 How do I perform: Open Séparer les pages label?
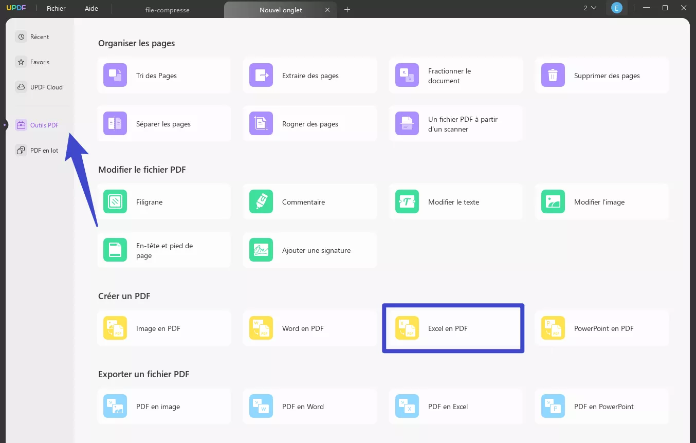pyautogui.click(x=163, y=124)
